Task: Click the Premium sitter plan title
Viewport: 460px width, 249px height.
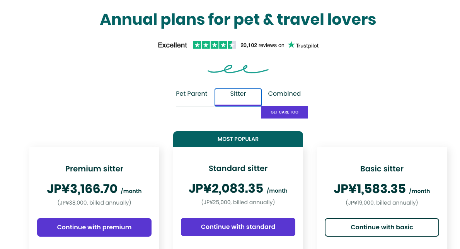Action: click(94, 169)
